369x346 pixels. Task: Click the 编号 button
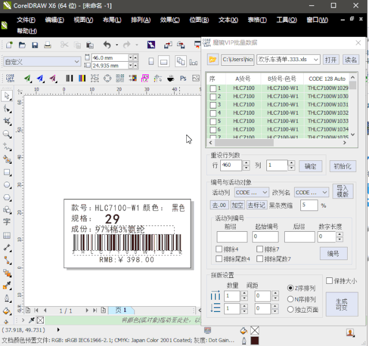[333, 254]
